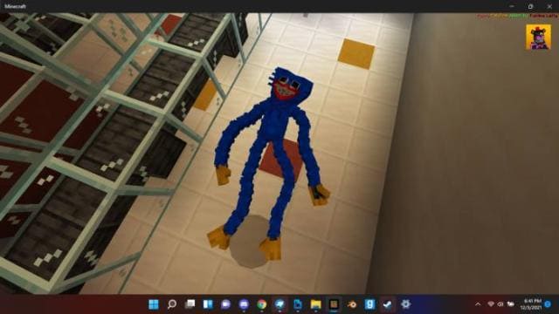Switch to Minecraft taskbar icon

[334, 304]
